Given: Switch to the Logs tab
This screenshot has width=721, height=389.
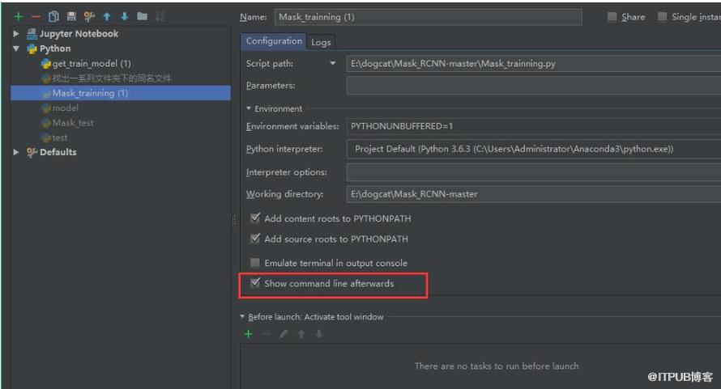Looking at the screenshot, I should 321,42.
